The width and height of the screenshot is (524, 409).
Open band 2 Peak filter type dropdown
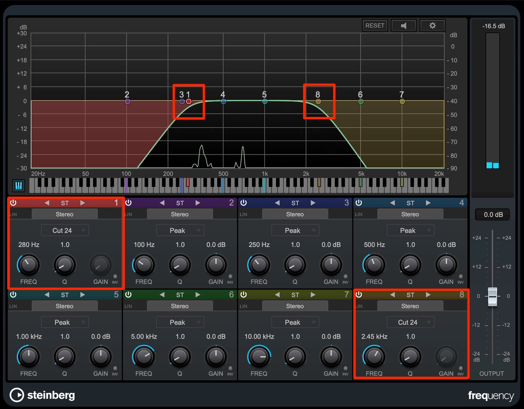point(180,231)
